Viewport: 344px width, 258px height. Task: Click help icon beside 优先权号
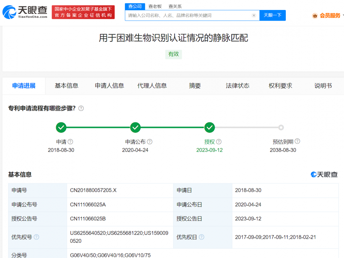pyautogui.click(x=37, y=237)
